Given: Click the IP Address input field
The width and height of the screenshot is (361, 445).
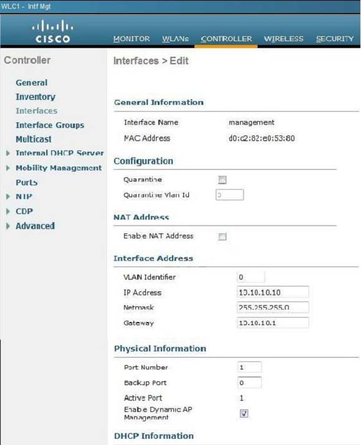Looking at the screenshot, I should [x=273, y=292].
